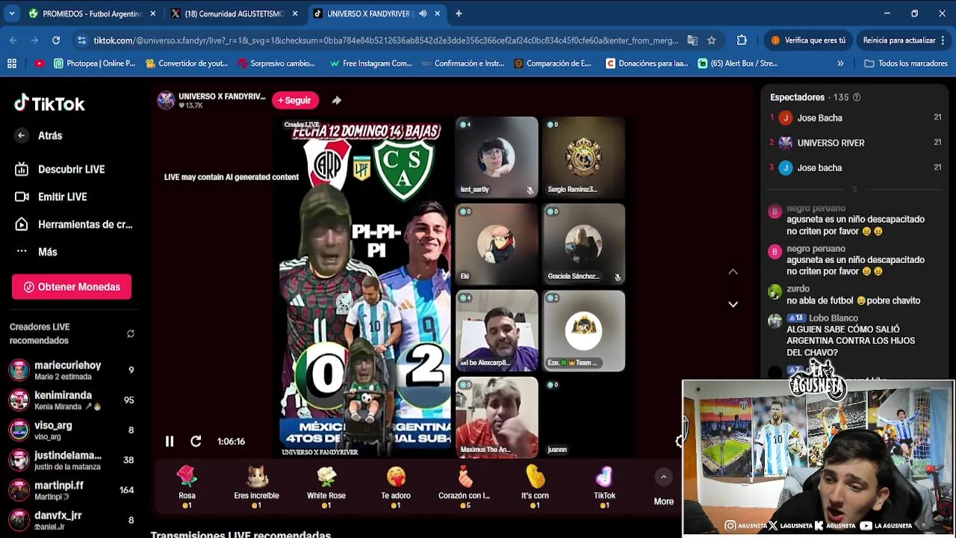
Task: Open the tab search dropdown
Action: point(12,13)
